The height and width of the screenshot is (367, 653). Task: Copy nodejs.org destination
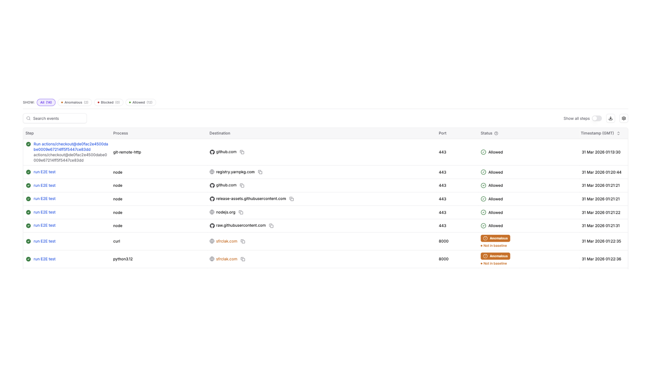pos(241,212)
